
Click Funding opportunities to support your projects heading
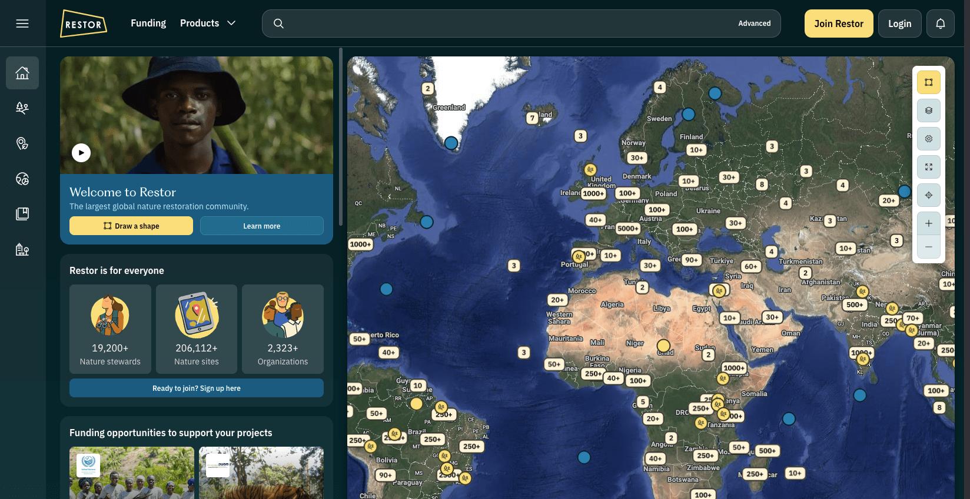point(171,433)
